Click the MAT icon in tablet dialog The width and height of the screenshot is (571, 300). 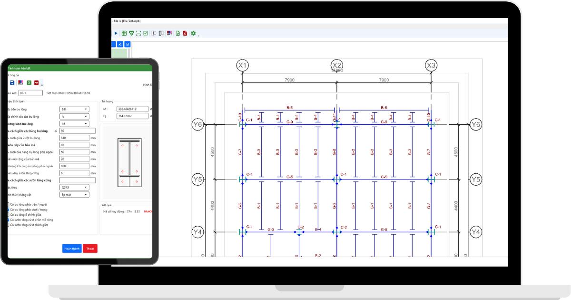tap(20, 83)
